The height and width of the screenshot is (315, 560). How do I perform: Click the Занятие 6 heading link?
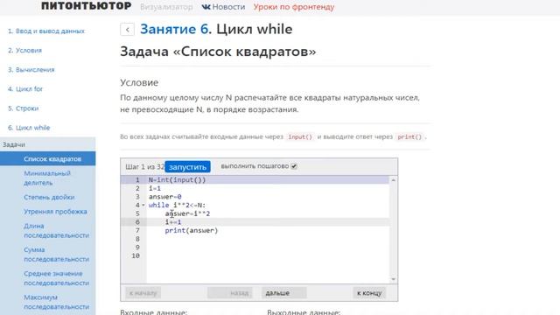(x=174, y=29)
